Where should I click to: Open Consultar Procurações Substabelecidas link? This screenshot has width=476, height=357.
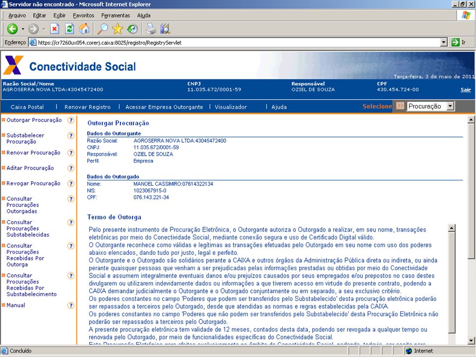28,228
